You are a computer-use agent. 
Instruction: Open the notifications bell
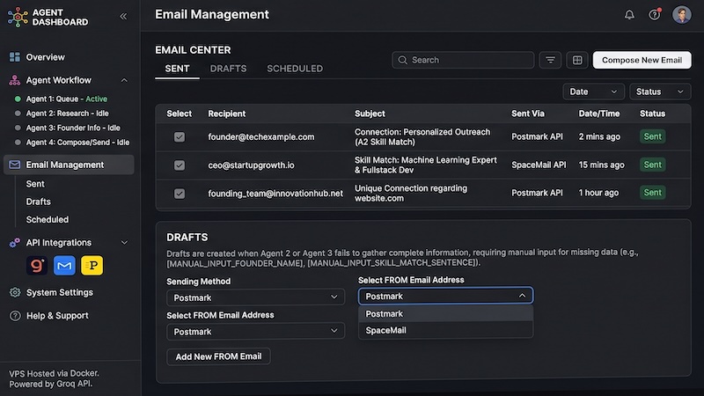click(x=629, y=15)
